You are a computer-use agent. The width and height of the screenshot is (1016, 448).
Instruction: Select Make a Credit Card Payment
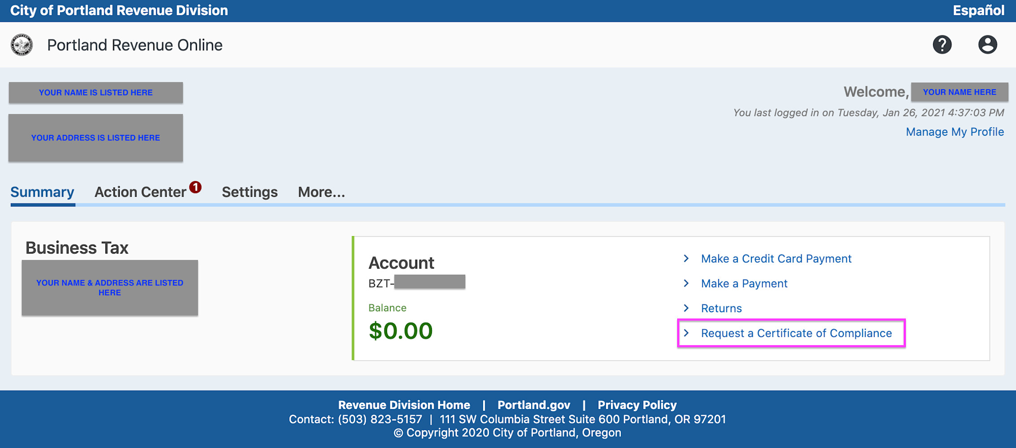coord(776,258)
